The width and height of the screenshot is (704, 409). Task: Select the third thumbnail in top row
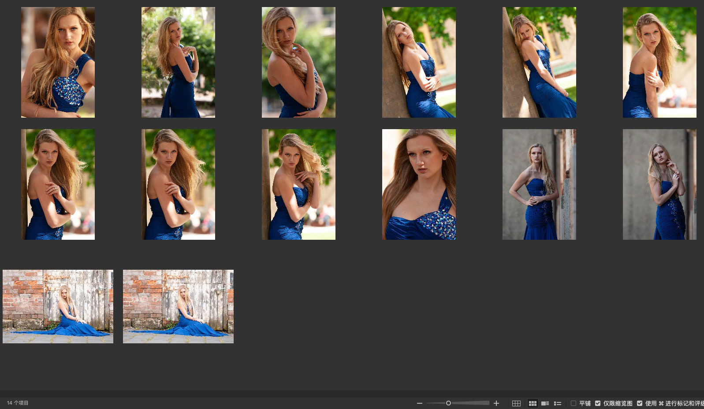click(x=298, y=62)
